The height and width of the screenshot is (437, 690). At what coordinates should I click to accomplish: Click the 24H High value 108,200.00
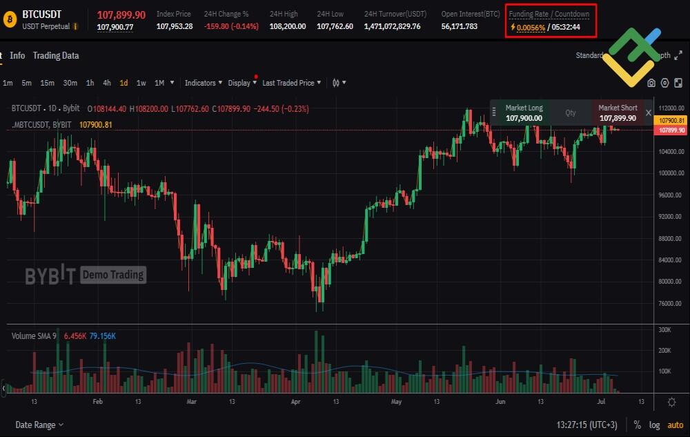[287, 26]
